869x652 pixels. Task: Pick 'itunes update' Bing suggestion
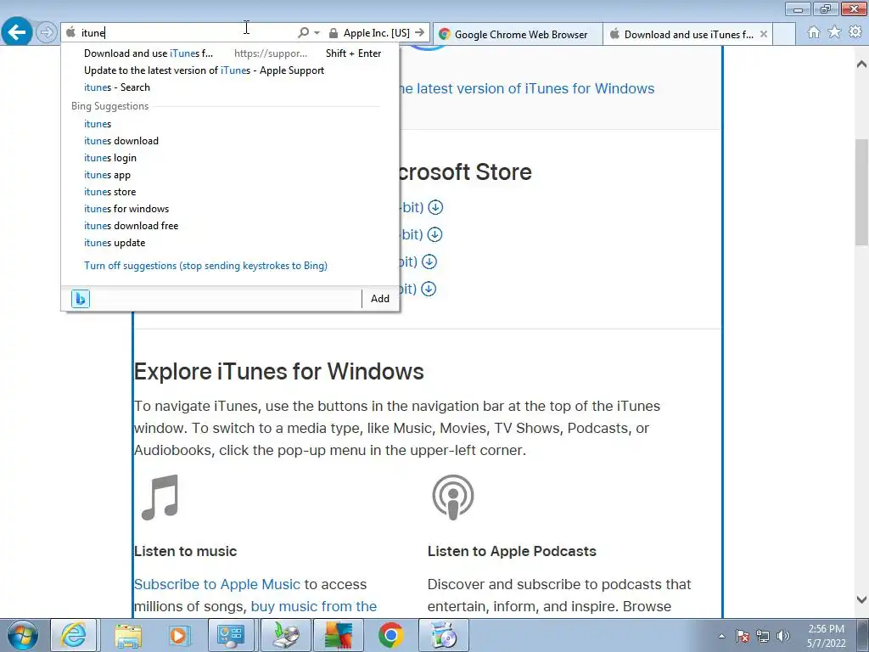click(229, 243)
